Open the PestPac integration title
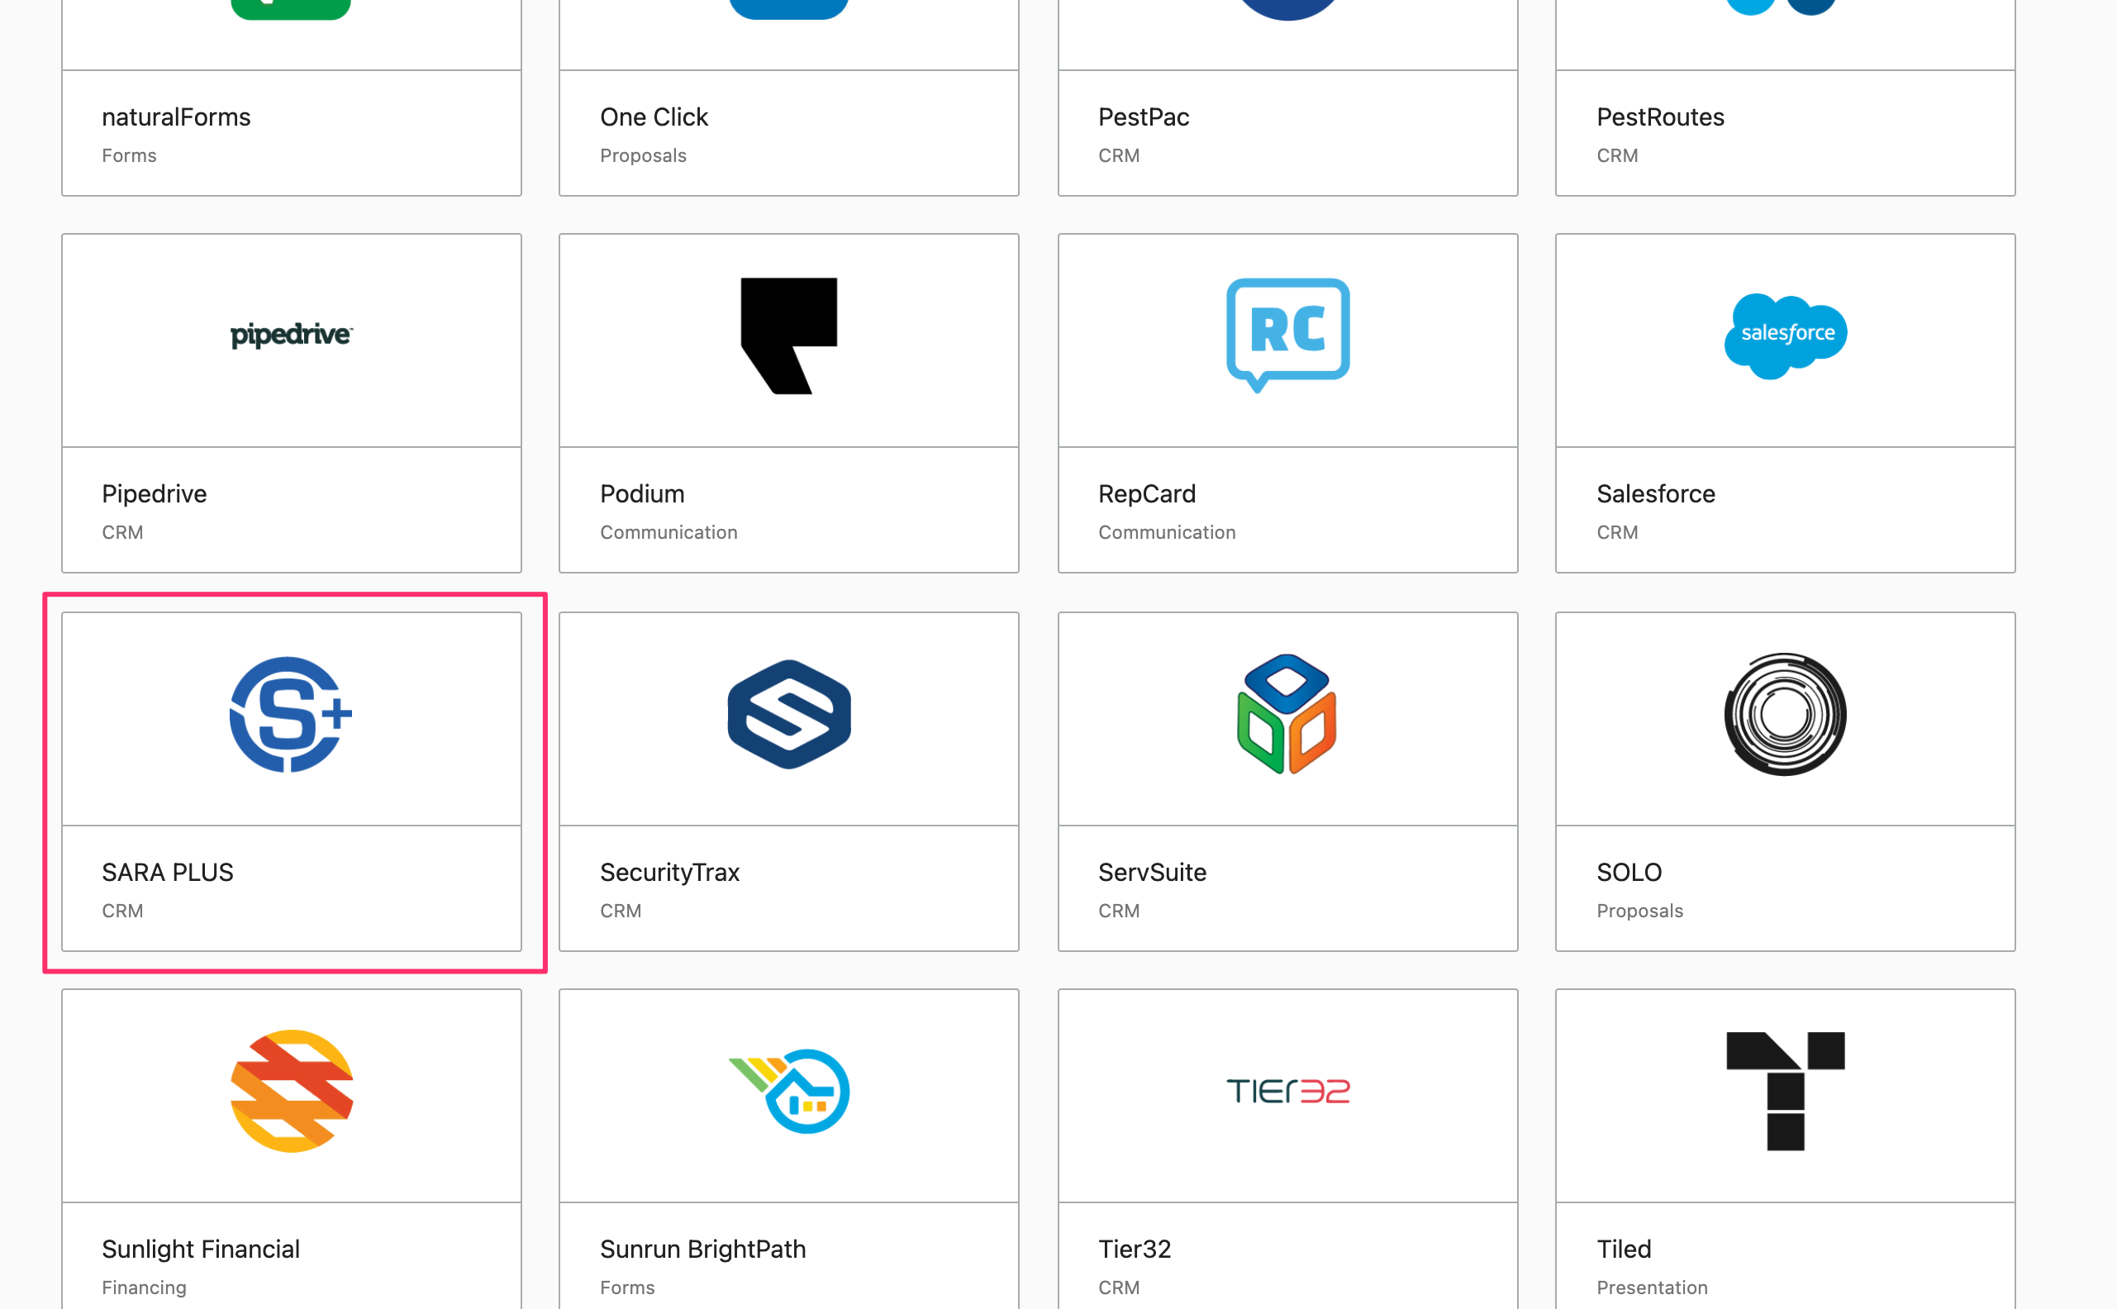 pos(1144,117)
